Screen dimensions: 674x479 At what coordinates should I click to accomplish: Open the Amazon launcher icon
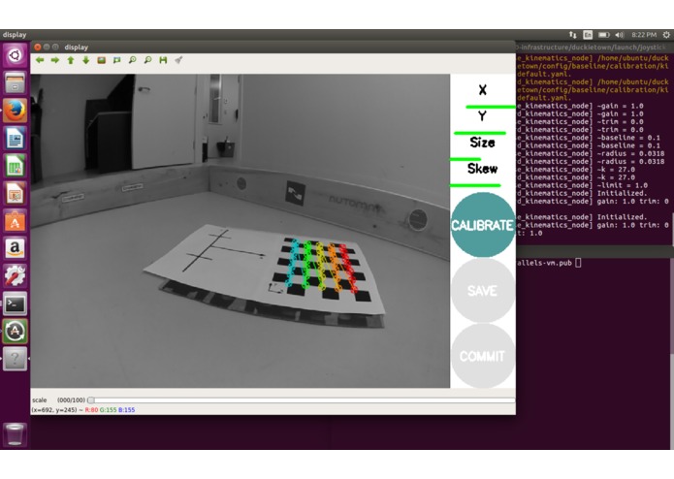(16, 248)
